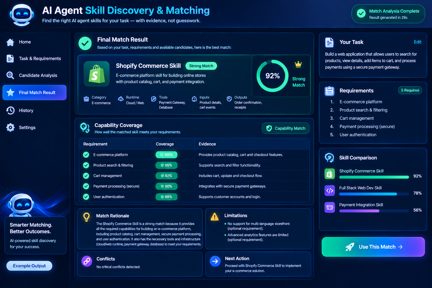
Task: Click the Task & Requirements document icon
Action: click(10, 58)
